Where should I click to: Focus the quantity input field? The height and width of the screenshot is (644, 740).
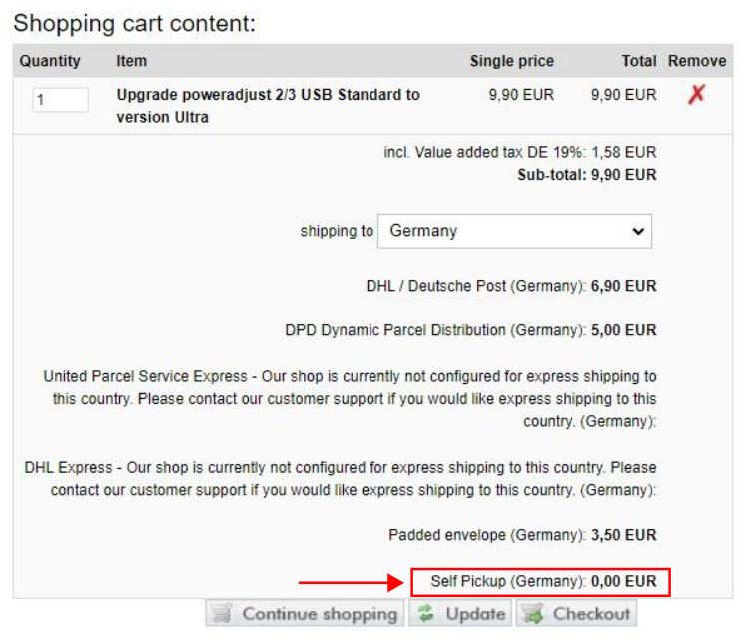coord(60,100)
